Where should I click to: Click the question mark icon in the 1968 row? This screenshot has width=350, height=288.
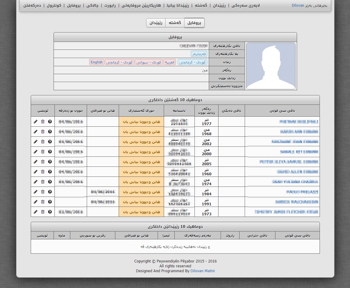click(x=50, y=132)
